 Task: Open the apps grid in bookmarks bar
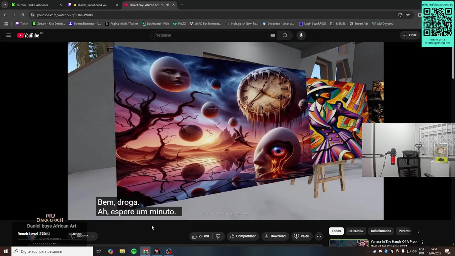click(x=6, y=24)
